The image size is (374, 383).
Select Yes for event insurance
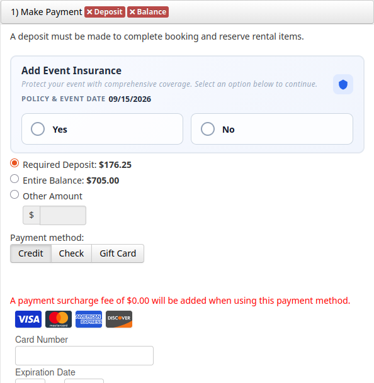(102, 129)
